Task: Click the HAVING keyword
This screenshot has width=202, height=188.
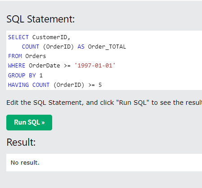Action: pos(18,85)
